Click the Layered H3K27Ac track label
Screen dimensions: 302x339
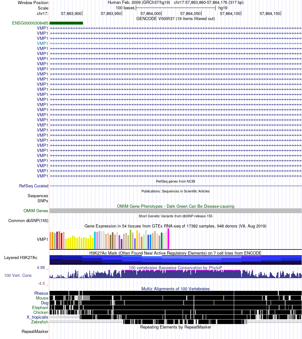coord(21,258)
